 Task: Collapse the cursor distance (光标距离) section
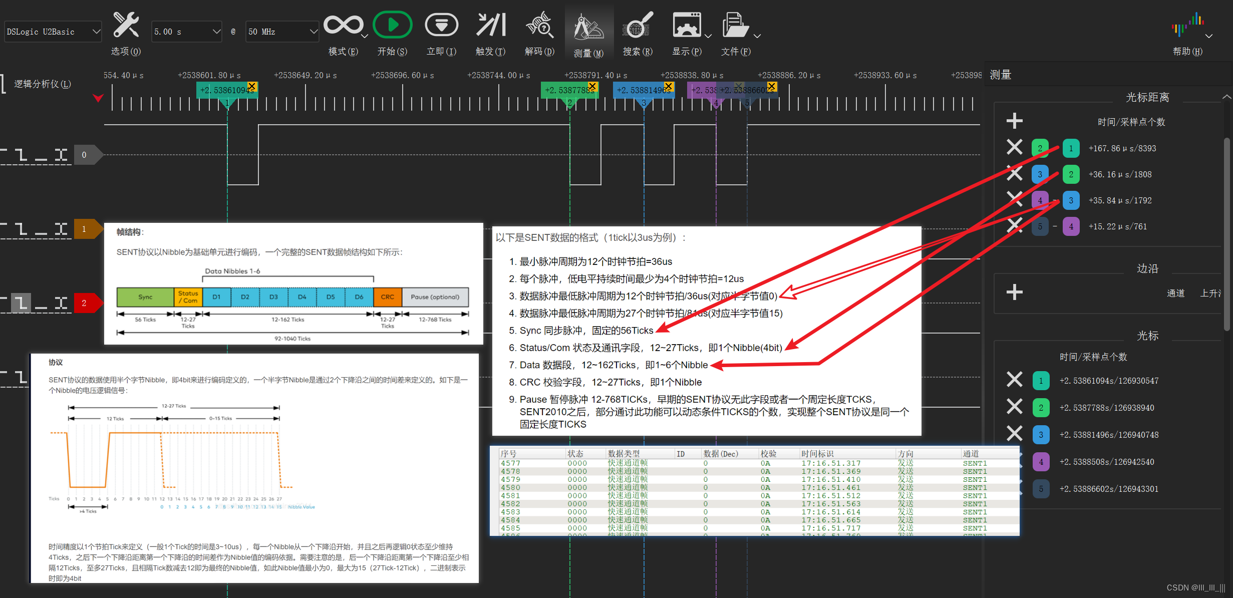(x=1226, y=97)
